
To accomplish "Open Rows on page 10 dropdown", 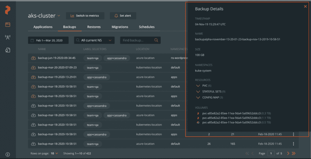I will pyautogui.click(x=55, y=153).
